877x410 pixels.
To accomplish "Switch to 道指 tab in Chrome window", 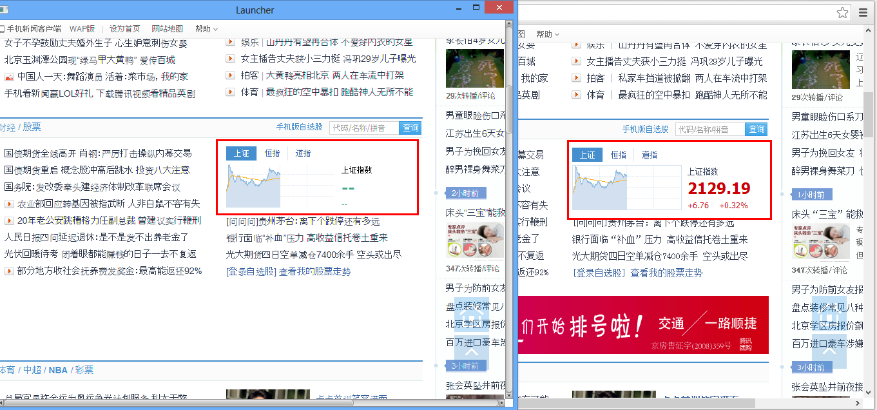I will (650, 155).
